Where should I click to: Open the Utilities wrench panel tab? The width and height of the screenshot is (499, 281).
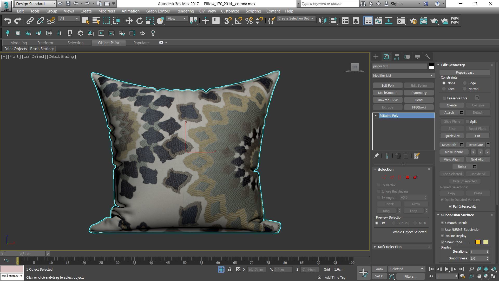click(x=428, y=57)
